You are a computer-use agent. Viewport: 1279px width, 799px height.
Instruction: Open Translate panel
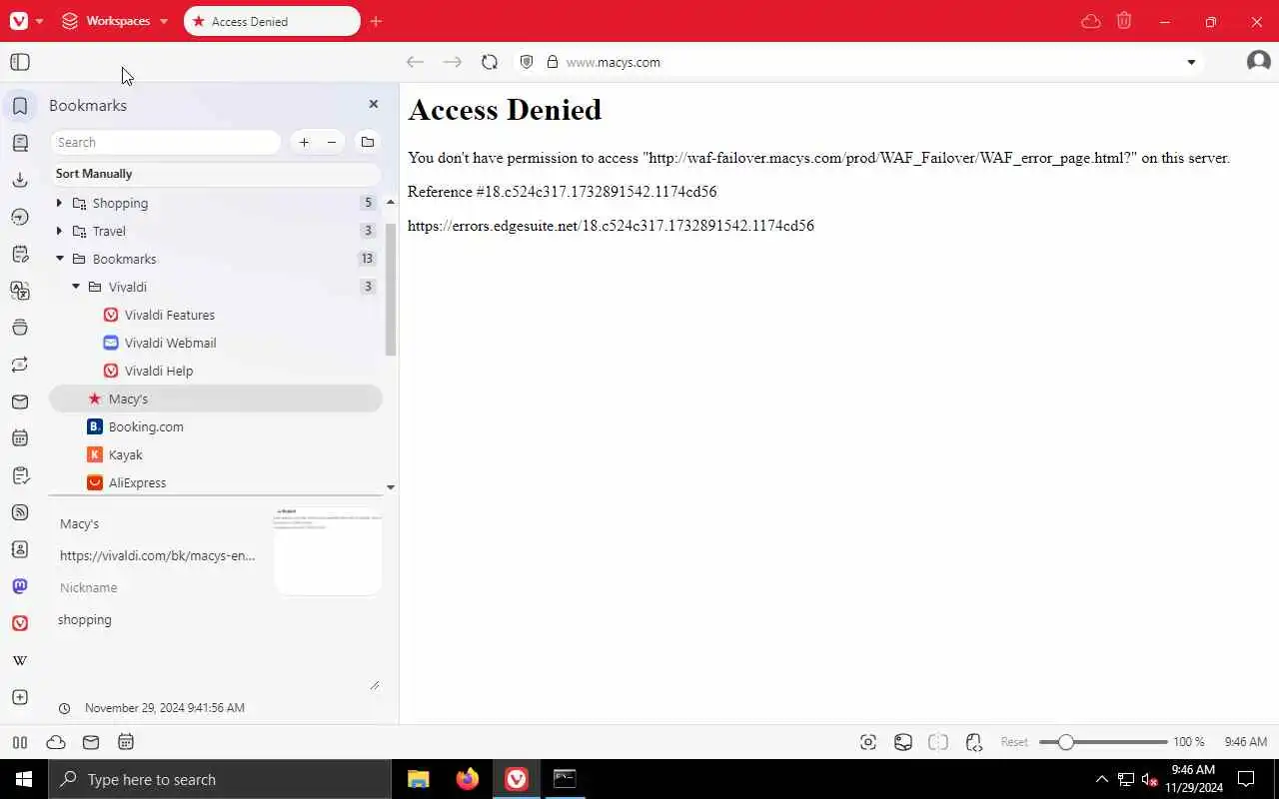pyautogui.click(x=20, y=291)
